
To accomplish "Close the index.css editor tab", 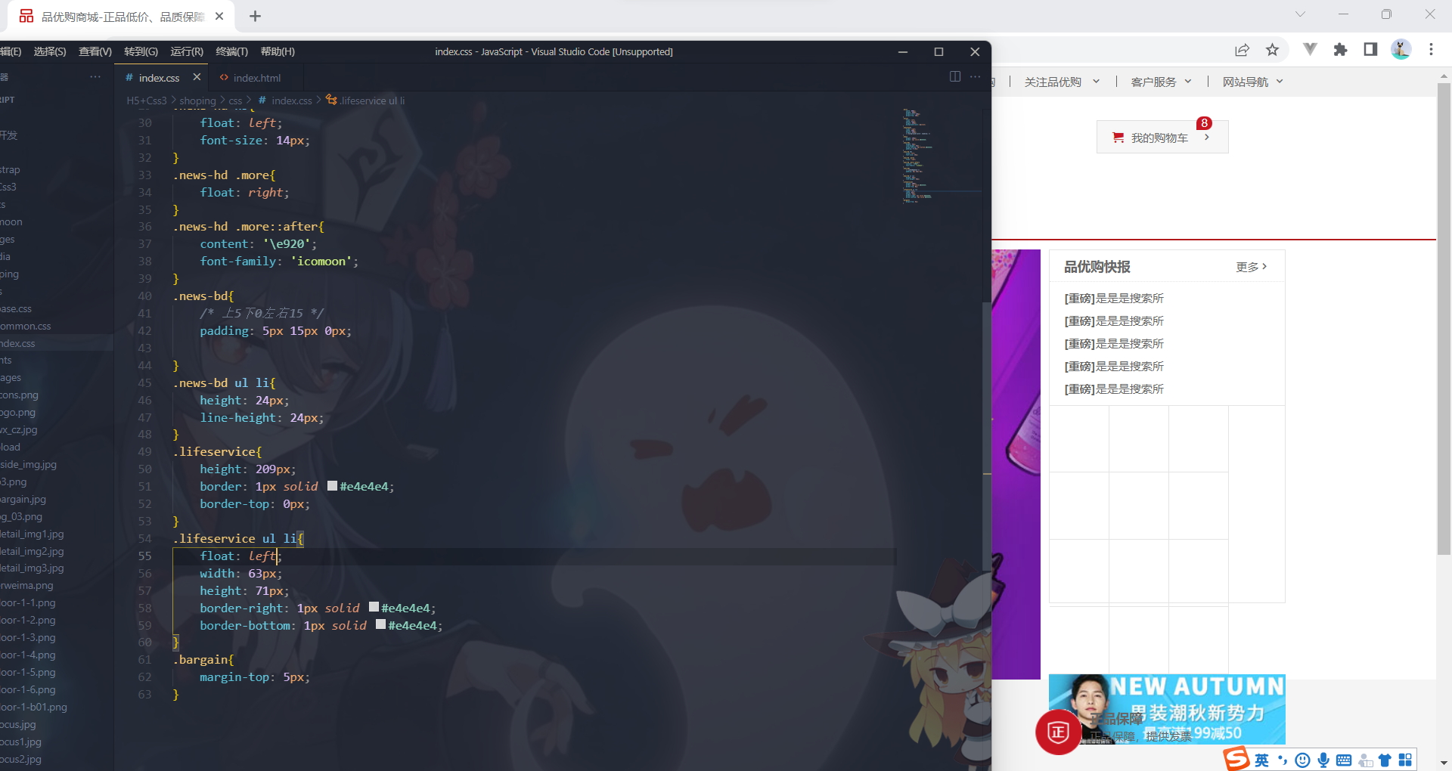I will click(197, 77).
